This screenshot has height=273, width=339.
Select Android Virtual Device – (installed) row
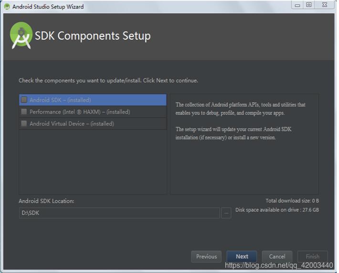point(93,124)
